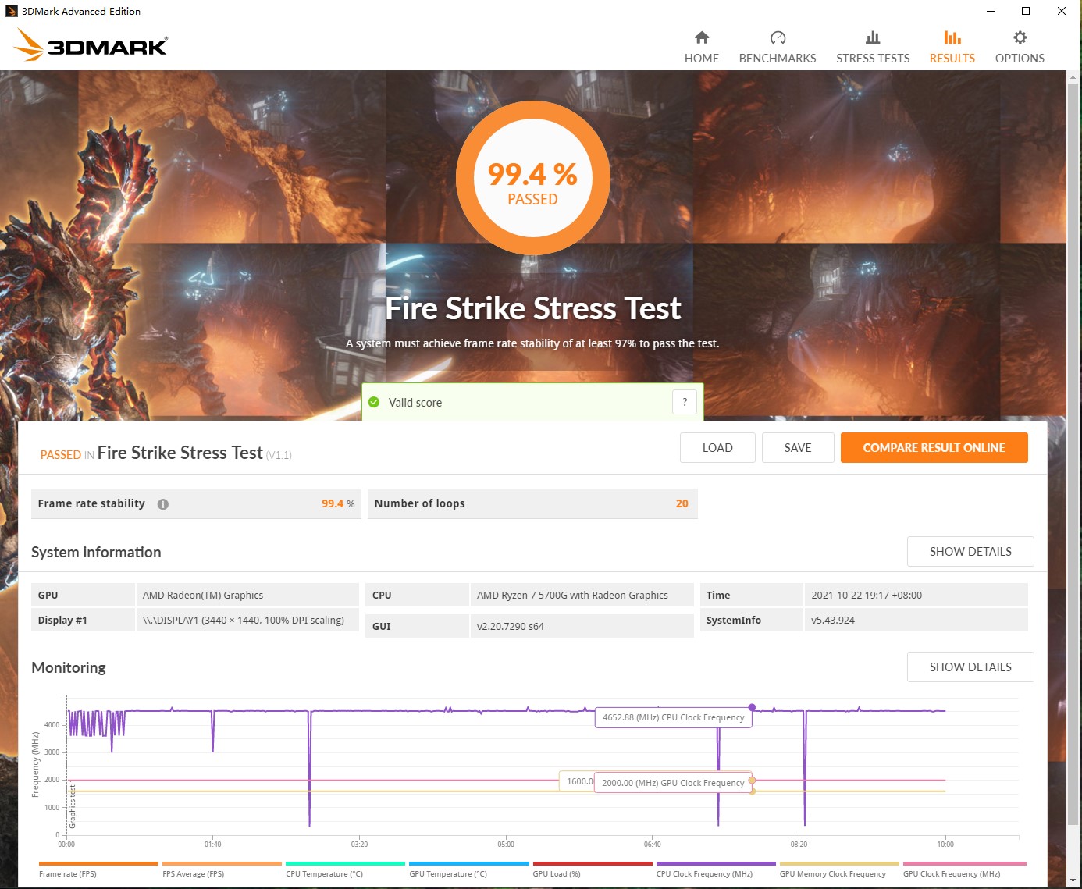Viewport: 1082px width, 889px height.
Task: Click the scrollbar down arrow
Action: (x=1073, y=880)
